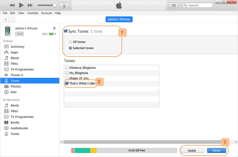Select Music under Settings
This screenshot has width=238, height=157.
(x=30, y=58)
